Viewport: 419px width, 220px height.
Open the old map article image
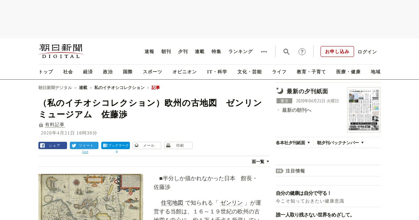pos(91,197)
